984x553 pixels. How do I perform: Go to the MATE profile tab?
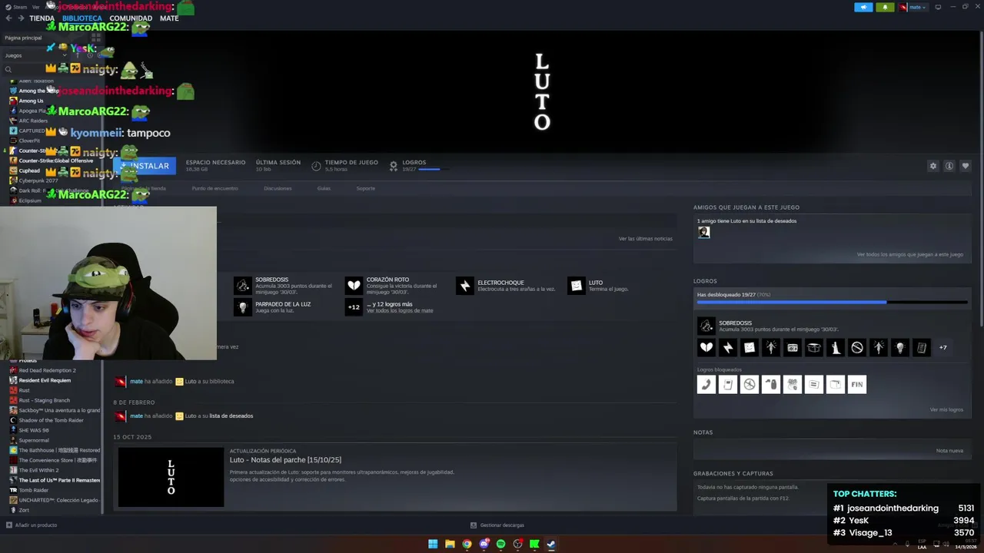[x=169, y=18]
